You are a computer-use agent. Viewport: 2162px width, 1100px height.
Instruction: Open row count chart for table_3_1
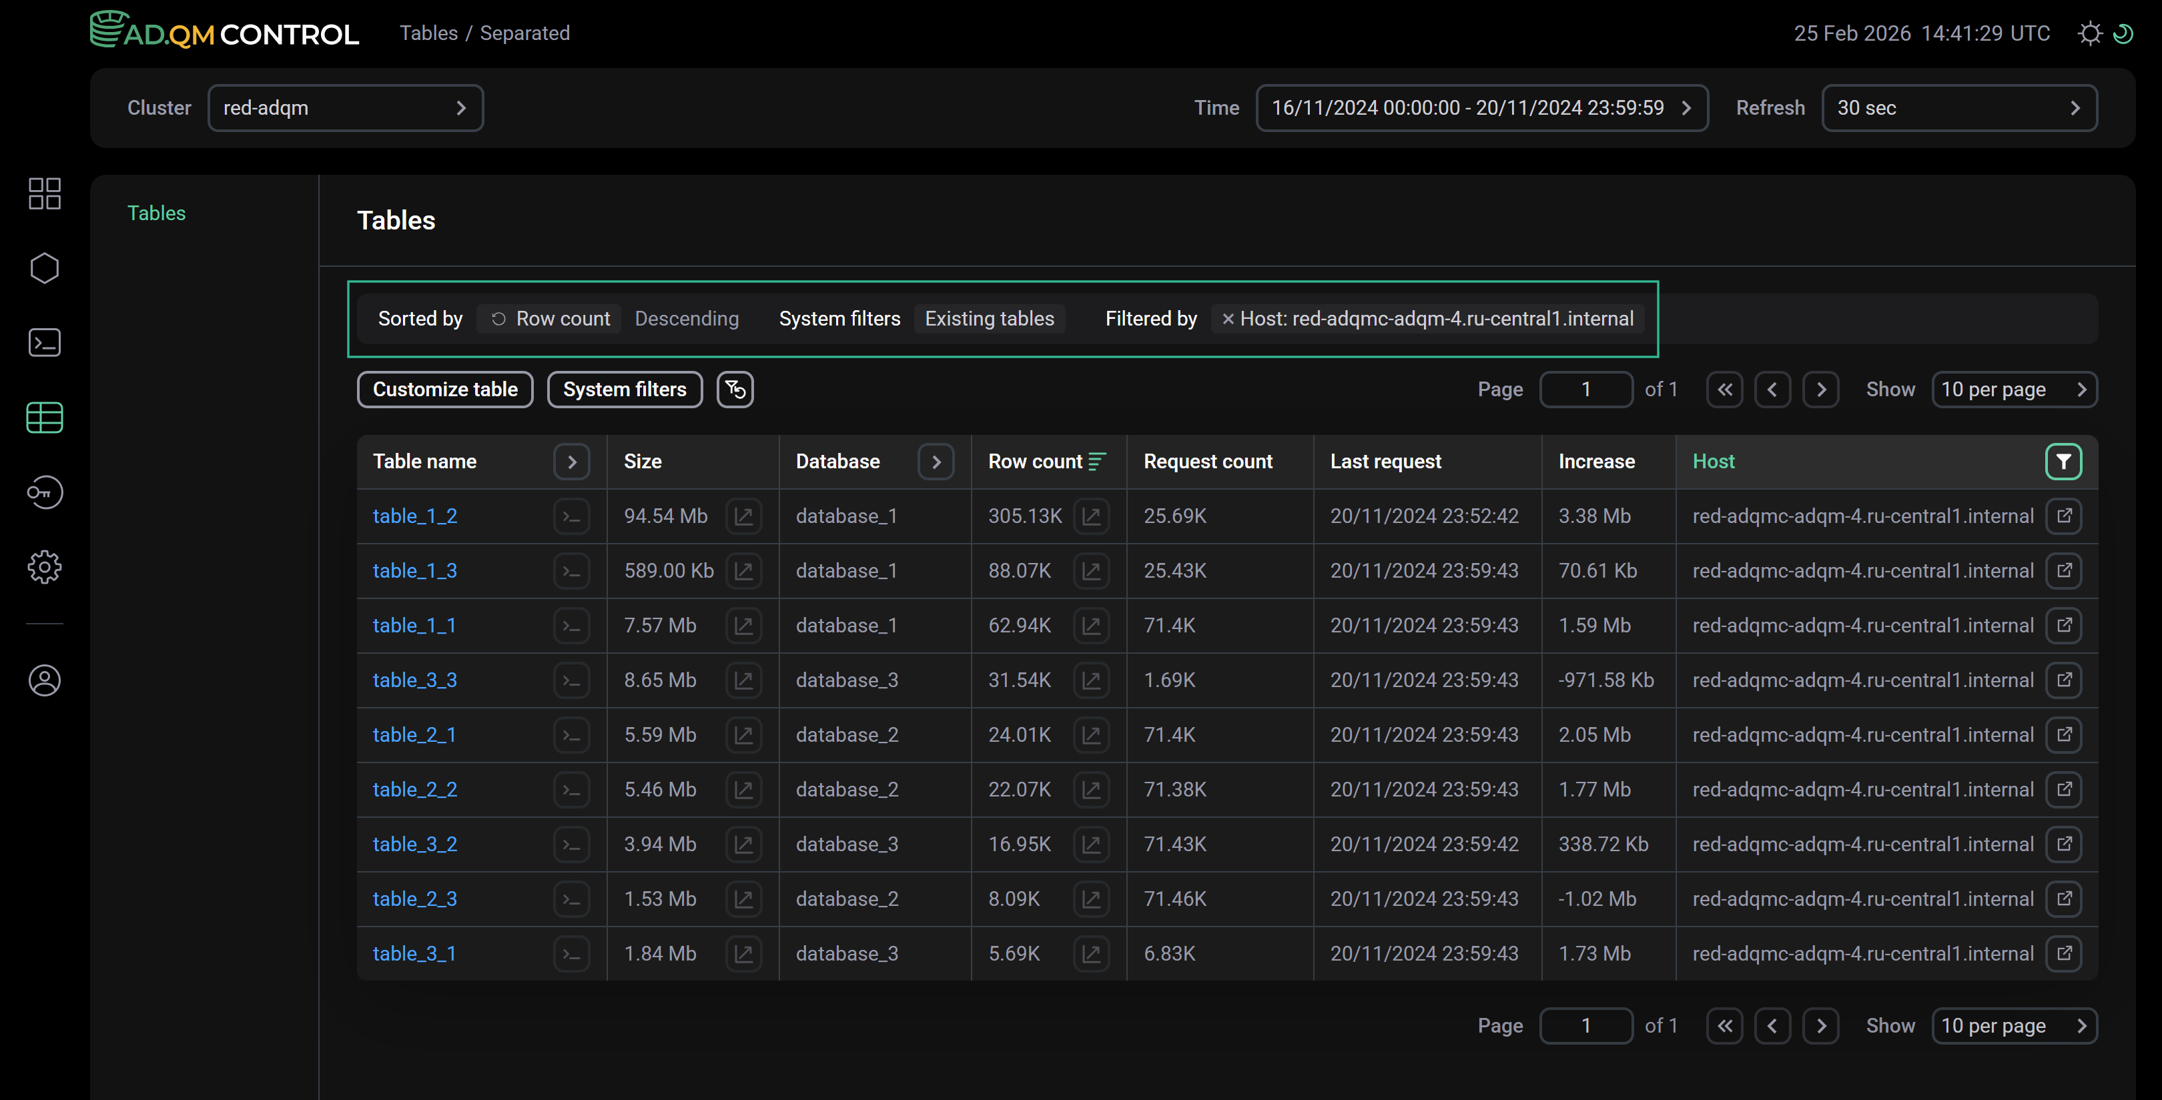(1091, 954)
